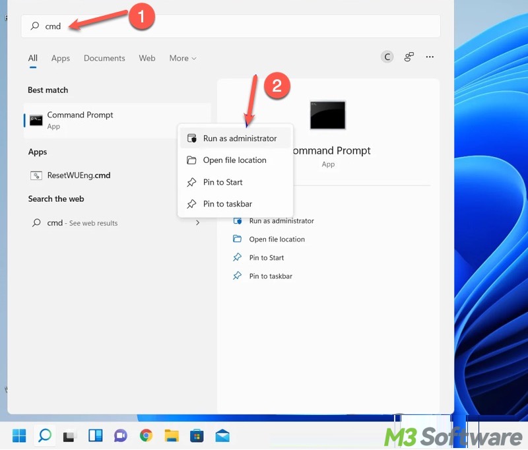Choose Run as administrator in context menu
This screenshot has height=450, width=528.
coord(235,139)
